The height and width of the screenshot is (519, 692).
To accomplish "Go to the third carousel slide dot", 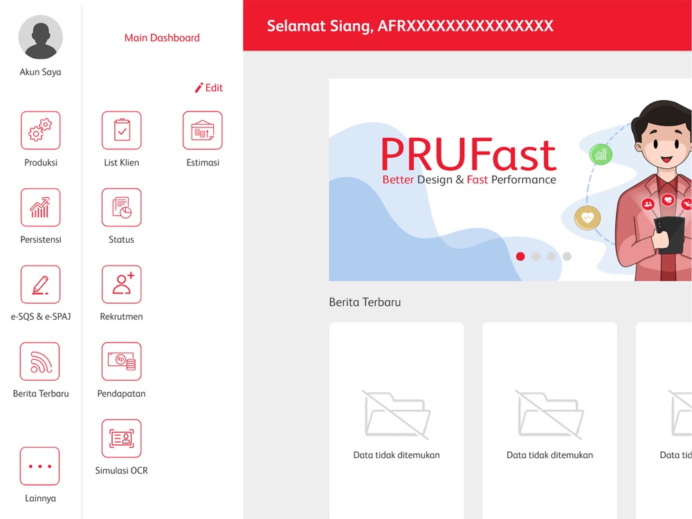I will (x=552, y=257).
